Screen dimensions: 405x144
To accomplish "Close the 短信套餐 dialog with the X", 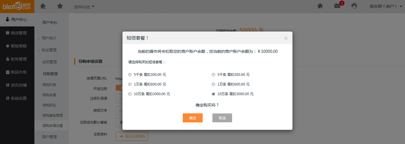I will click(286, 38).
